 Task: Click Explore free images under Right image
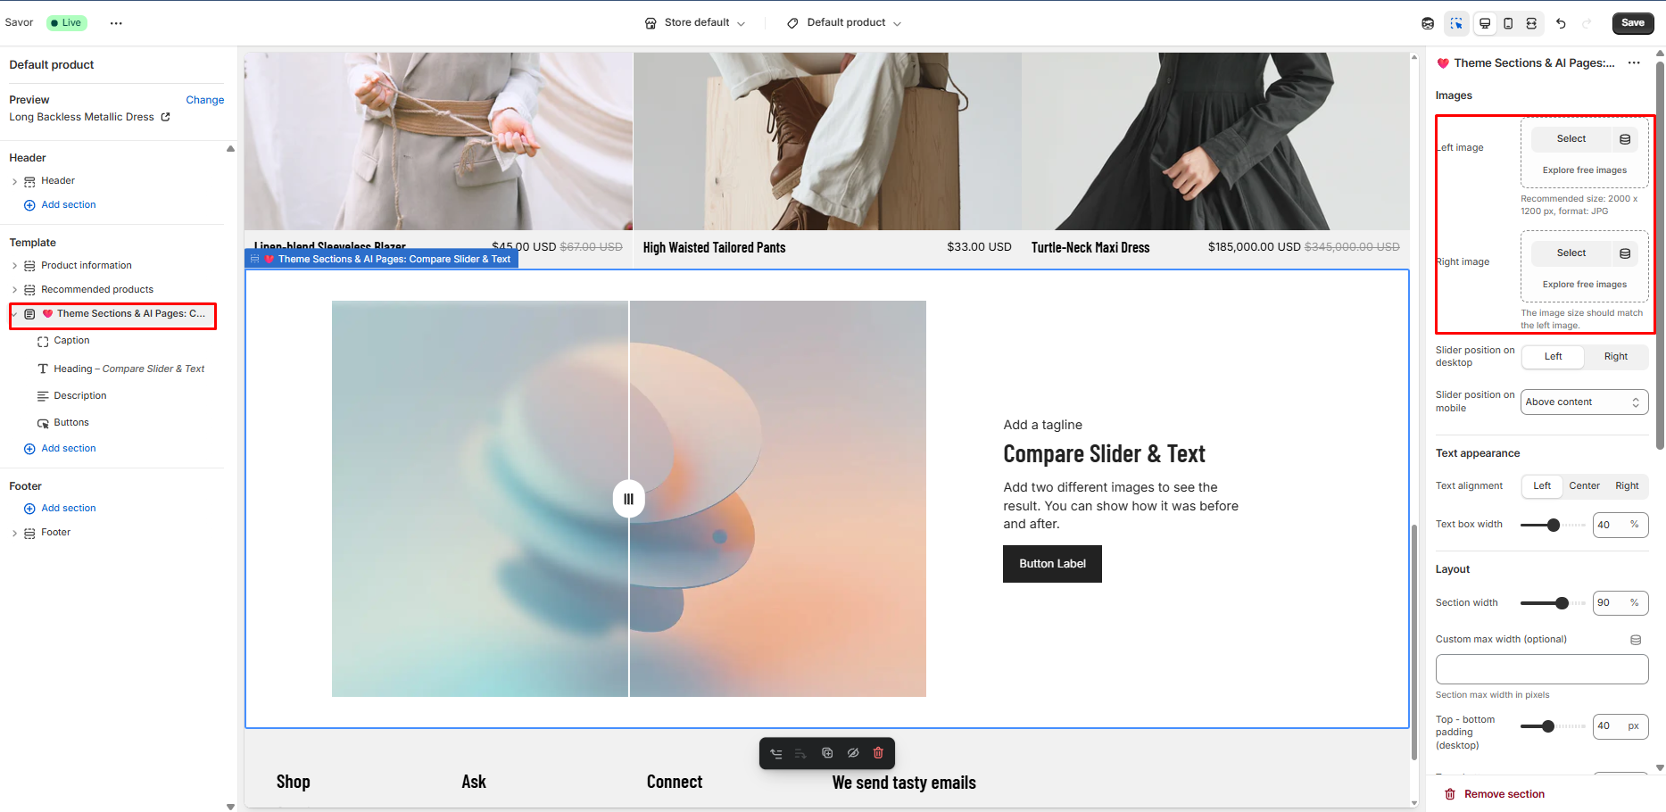click(1584, 285)
